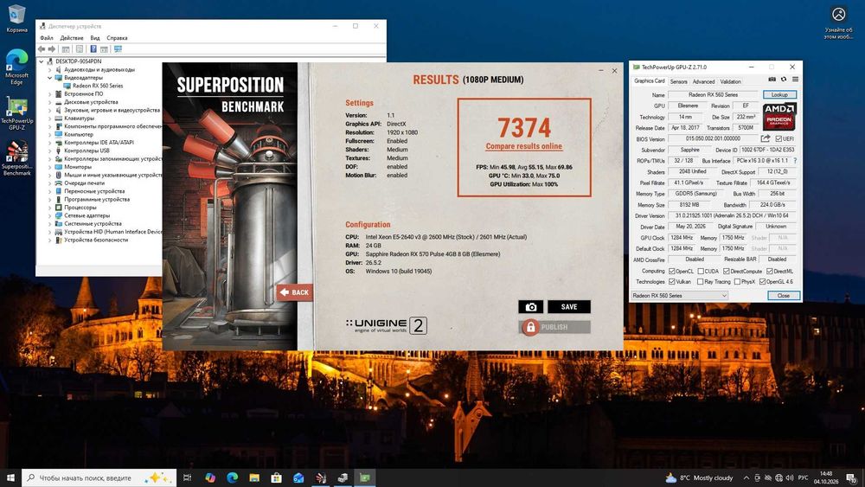Toggle Vulkan checkbox in GPU-Z
The width and height of the screenshot is (865, 487).
pyautogui.click(x=672, y=282)
